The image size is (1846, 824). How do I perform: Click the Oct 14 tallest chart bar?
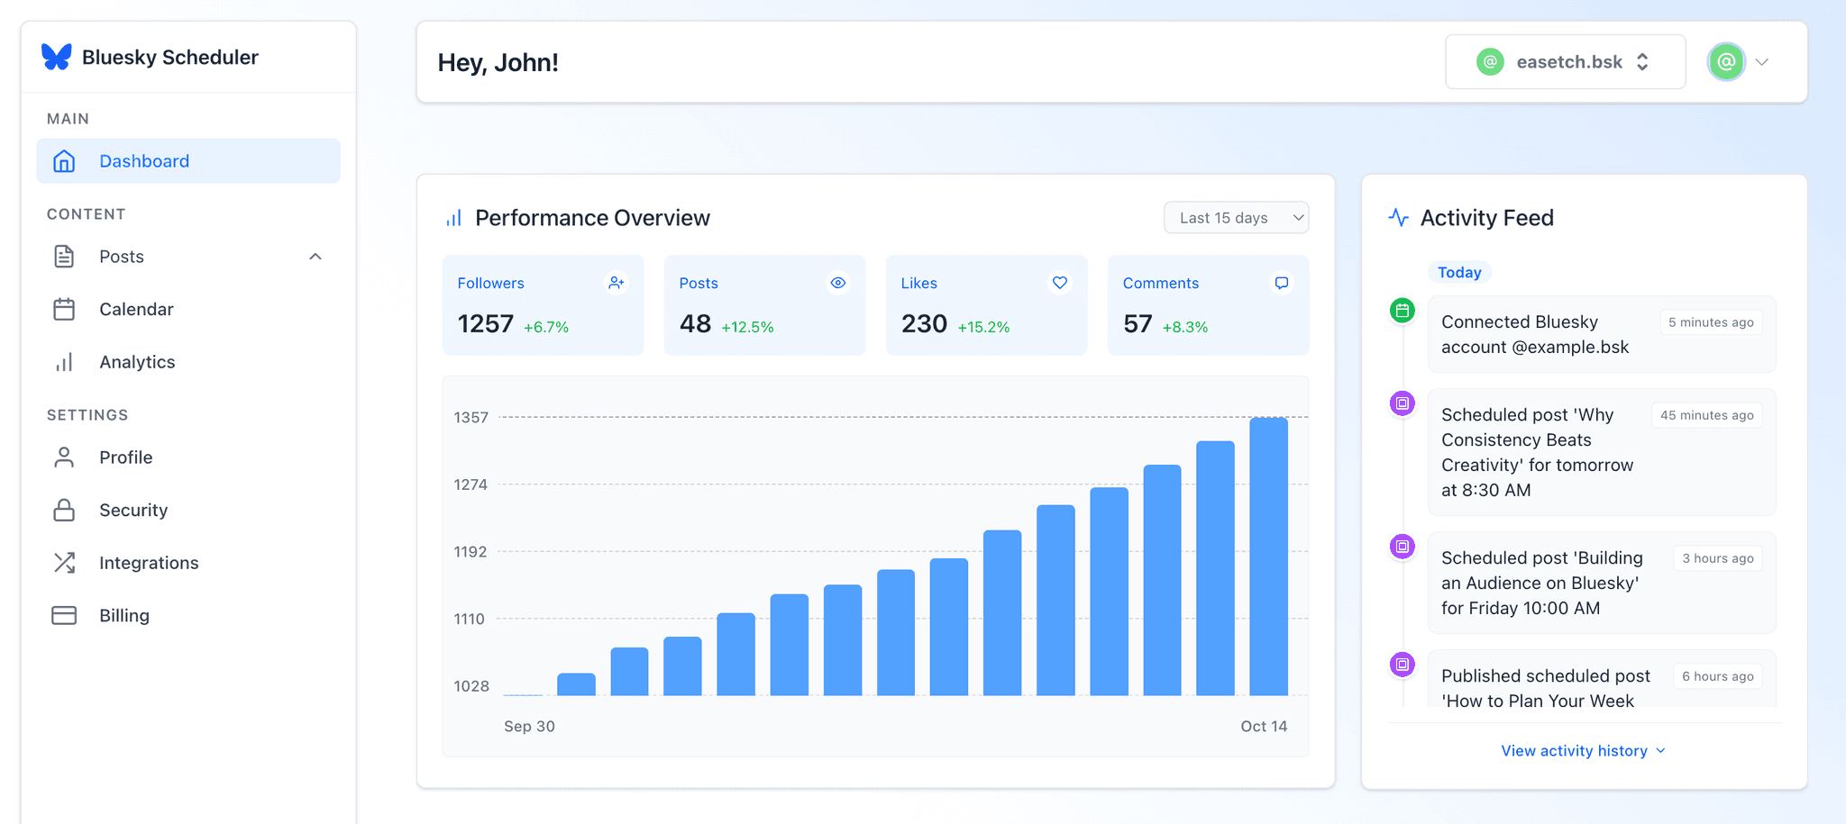pyautogui.click(x=1268, y=557)
